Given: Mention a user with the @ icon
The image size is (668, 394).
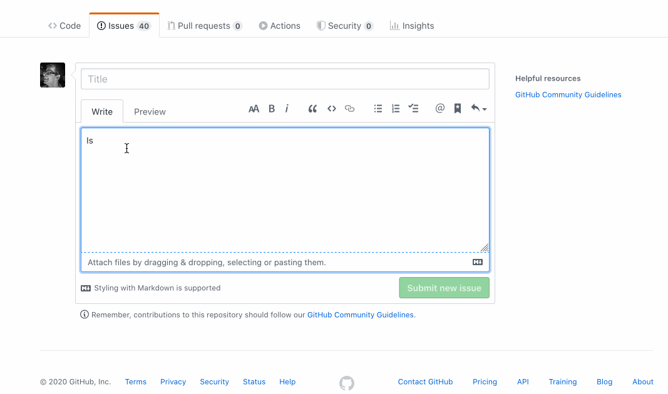Looking at the screenshot, I should (x=439, y=108).
